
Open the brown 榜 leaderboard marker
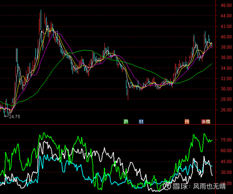pos(208,122)
